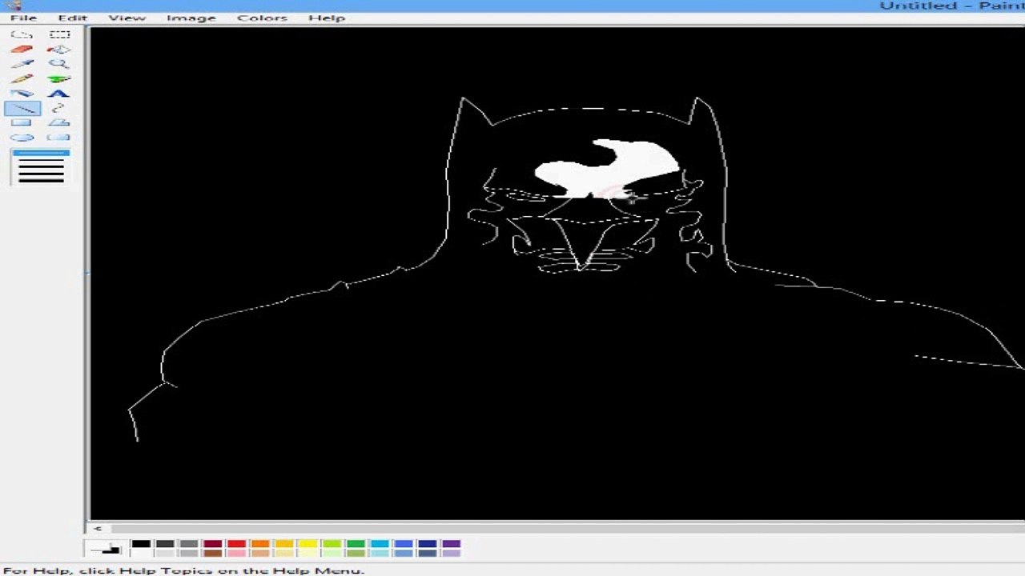1025x576 pixels.
Task: Choose the orange color swatch
Action: pyautogui.click(x=260, y=544)
